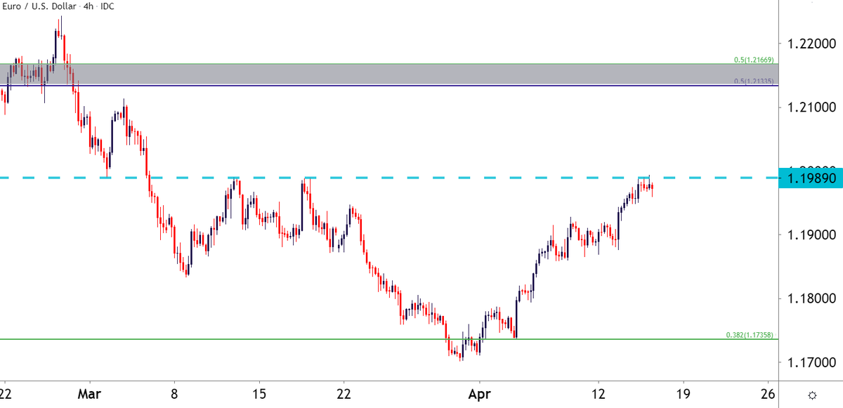Viewport: 843px width, 408px height.
Task: Select the gray shaded resistance zone
Action: tap(390, 74)
